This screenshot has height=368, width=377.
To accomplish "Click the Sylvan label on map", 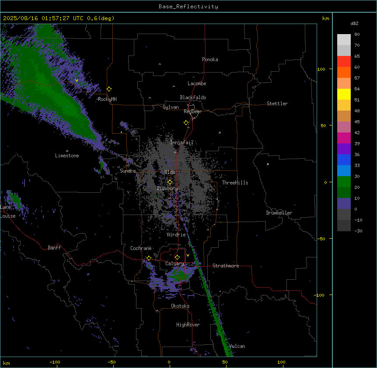I will (x=171, y=107).
